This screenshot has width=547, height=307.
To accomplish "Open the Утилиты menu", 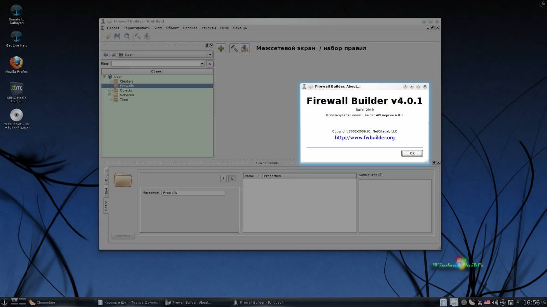I will point(209,28).
